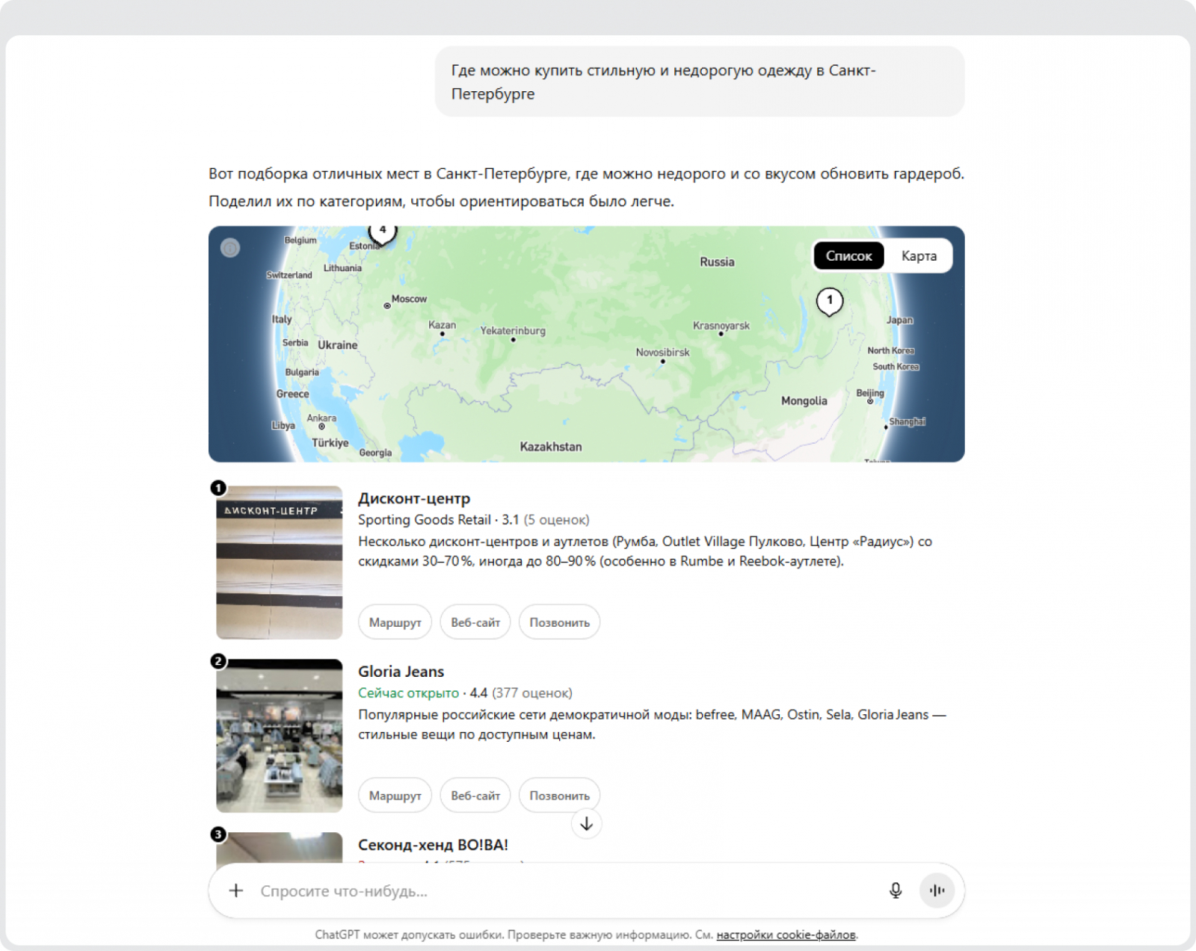The height and width of the screenshot is (951, 1196).
Task: Click the Gloria Jeans title
Action: pyautogui.click(x=401, y=672)
